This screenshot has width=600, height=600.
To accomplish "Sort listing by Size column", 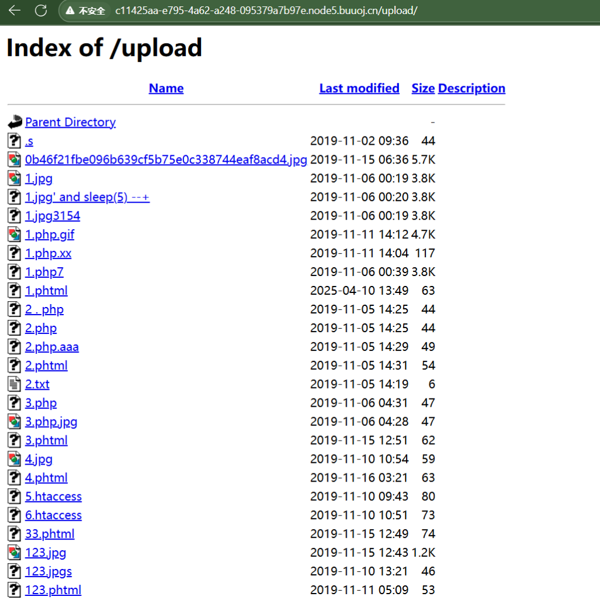I will (423, 88).
